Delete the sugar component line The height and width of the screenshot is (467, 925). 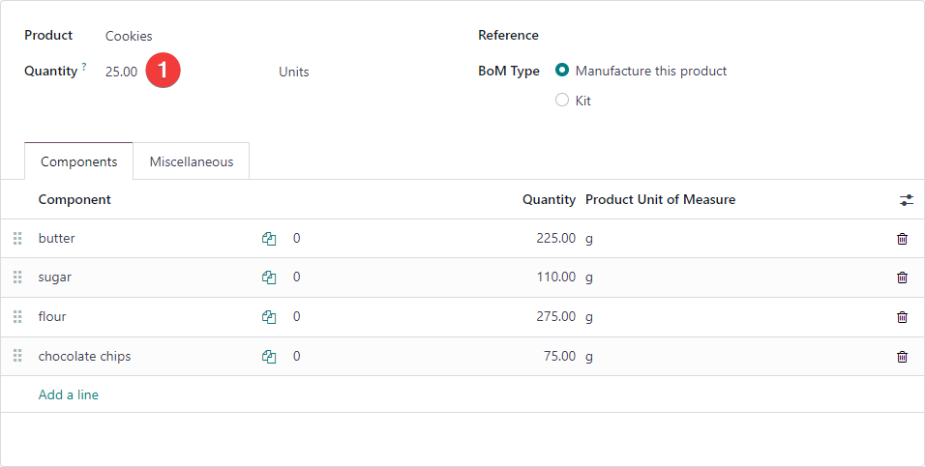[902, 277]
